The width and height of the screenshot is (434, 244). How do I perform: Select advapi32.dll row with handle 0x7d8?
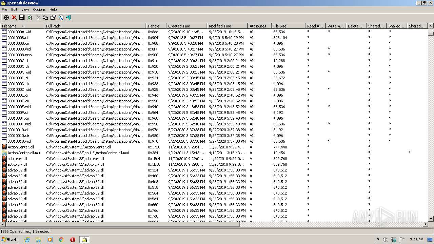pos(214,216)
